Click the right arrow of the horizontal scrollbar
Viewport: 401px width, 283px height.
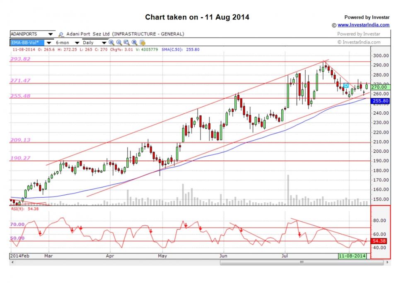(387, 262)
